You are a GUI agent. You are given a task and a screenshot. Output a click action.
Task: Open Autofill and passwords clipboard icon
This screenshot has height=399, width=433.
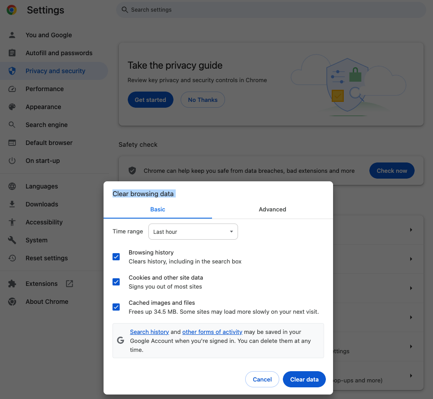point(12,53)
